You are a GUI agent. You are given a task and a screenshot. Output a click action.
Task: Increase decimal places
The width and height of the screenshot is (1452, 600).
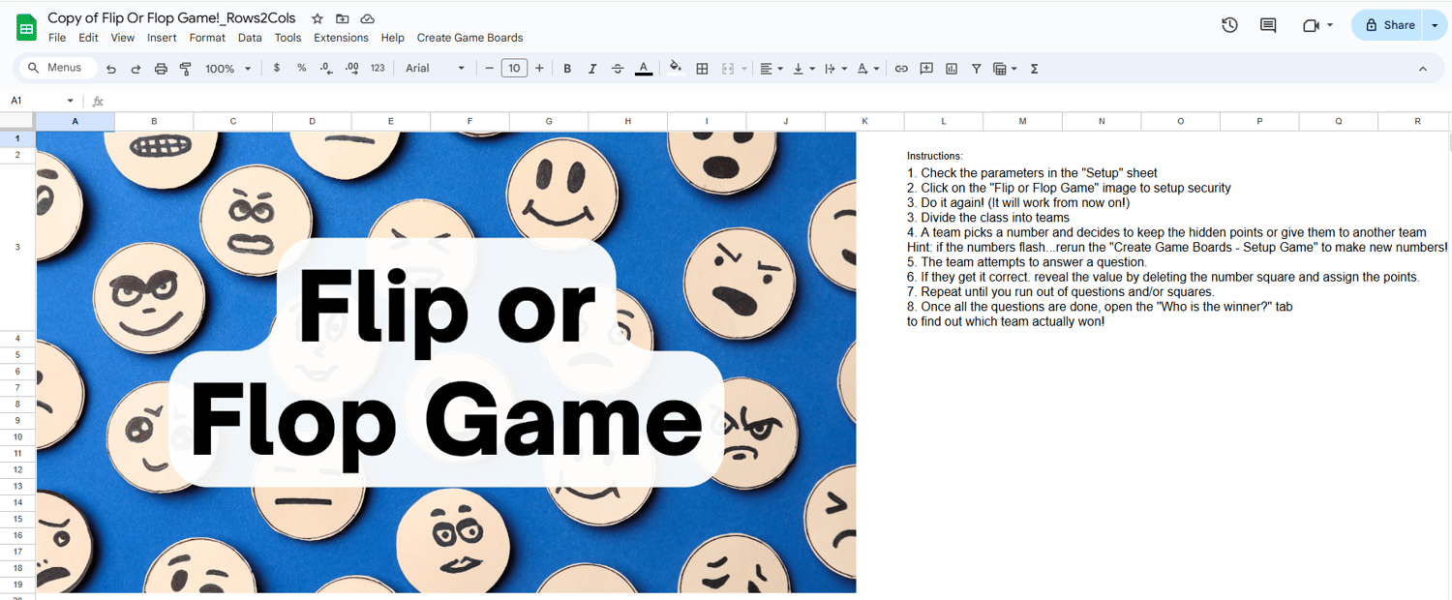pos(351,69)
